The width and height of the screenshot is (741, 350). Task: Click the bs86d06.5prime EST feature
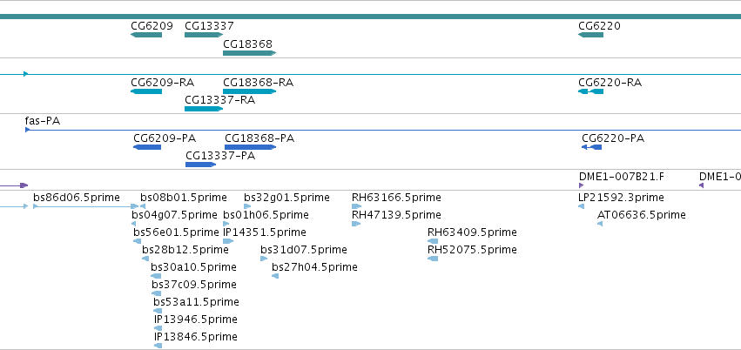[x=86, y=206]
